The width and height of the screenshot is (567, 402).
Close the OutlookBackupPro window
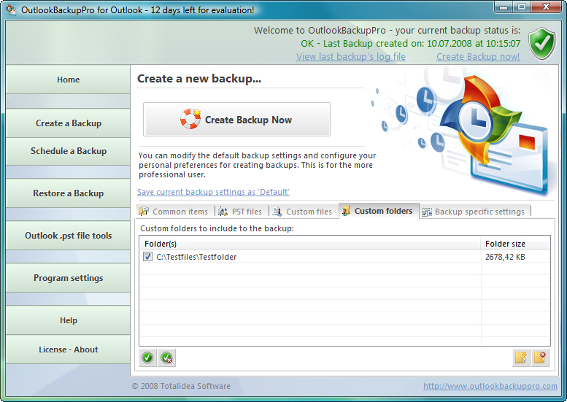coord(547,7)
